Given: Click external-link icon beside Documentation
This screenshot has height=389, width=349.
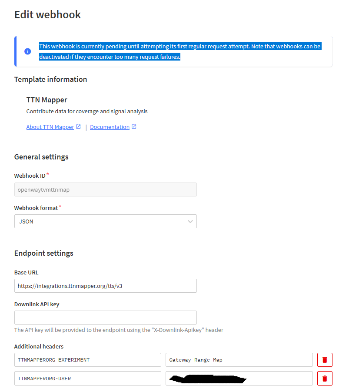Looking at the screenshot, I should 134,126.
